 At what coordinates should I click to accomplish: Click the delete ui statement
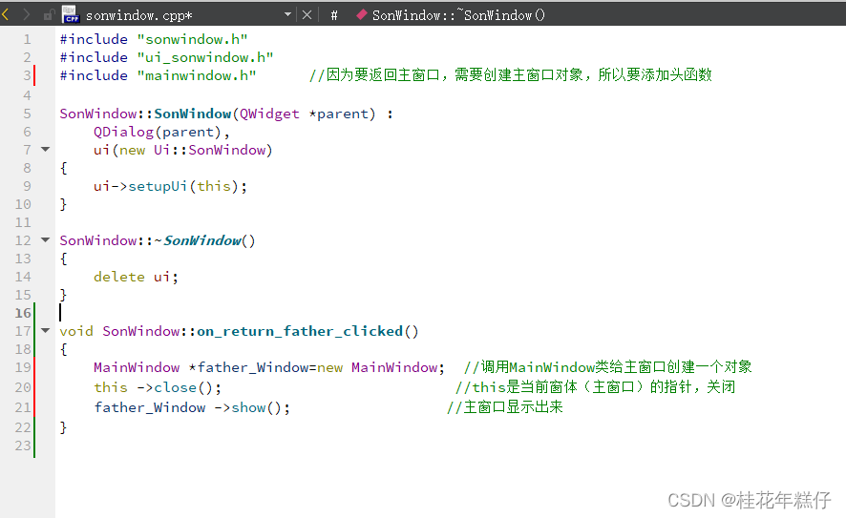(x=136, y=277)
